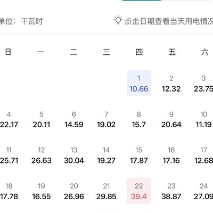Select day 3 with 23.75 usage

click(203, 84)
